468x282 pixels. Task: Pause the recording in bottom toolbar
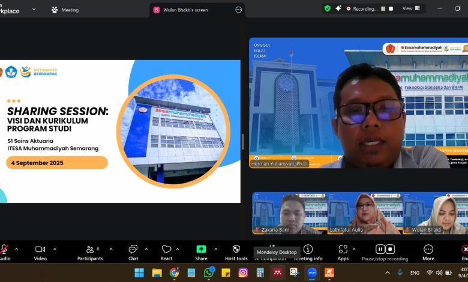click(x=380, y=249)
